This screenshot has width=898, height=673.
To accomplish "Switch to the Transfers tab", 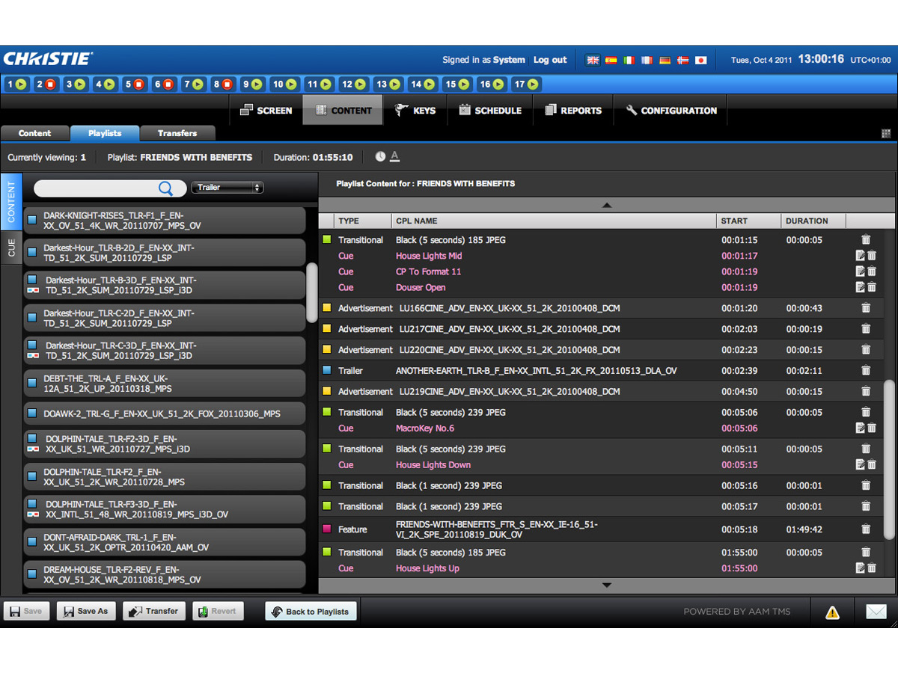I will point(177,132).
